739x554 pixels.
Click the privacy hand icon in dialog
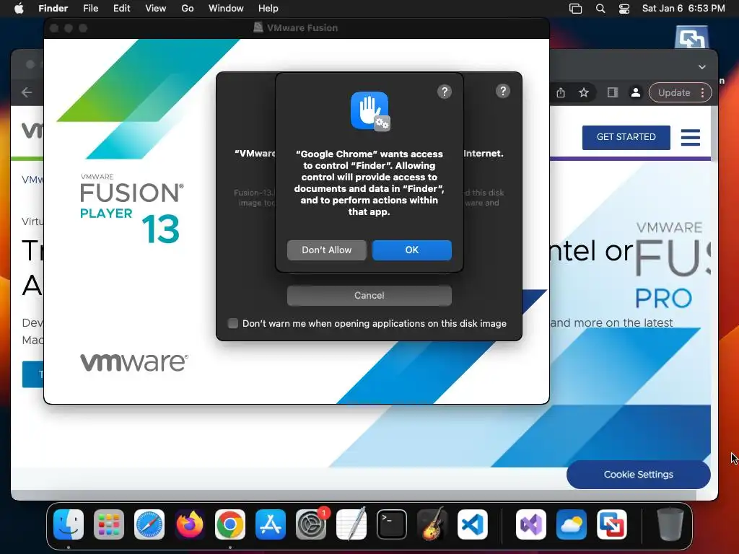370,111
